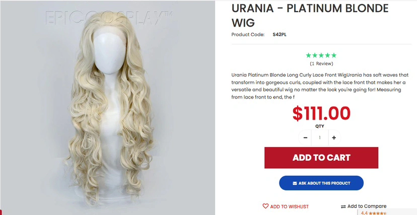417x215 pixels.
Task: Select the product code S42PL
Action: coord(280,35)
